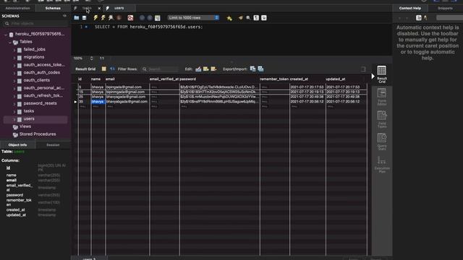Switch to Administration tab

[17, 8]
